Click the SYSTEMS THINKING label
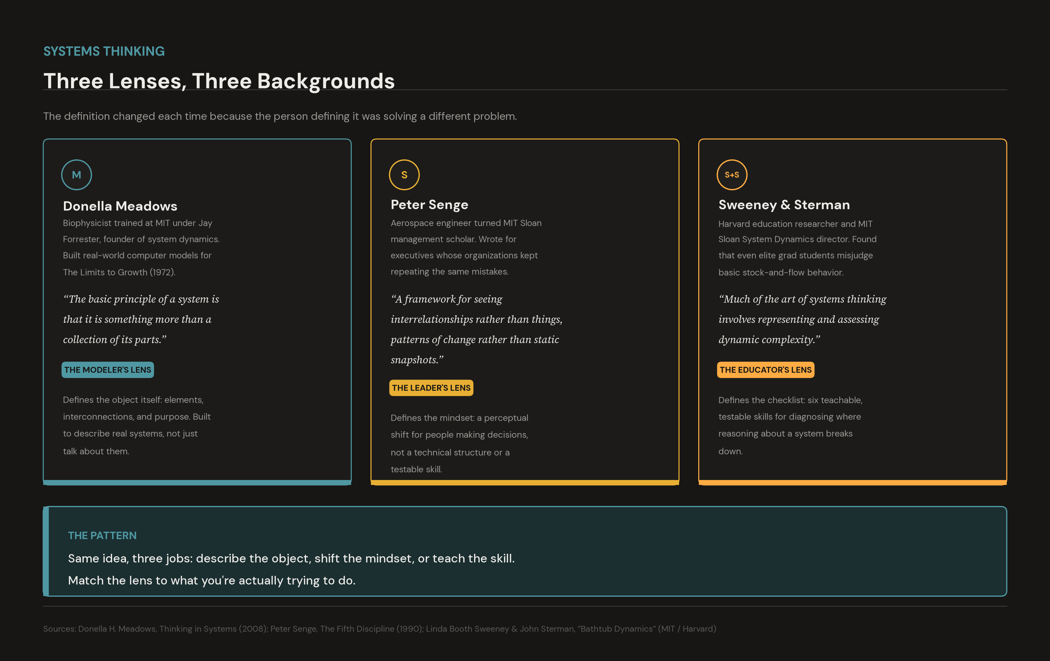Viewport: 1050px width, 661px height. 104,52
